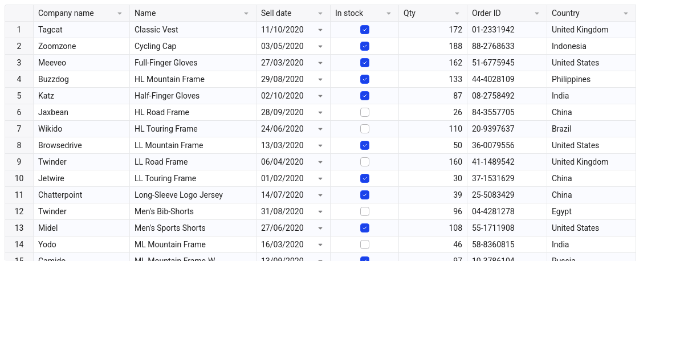The width and height of the screenshot is (684, 359).
Task: Toggle In stock checkbox for Yodo row
Action: 365,244
